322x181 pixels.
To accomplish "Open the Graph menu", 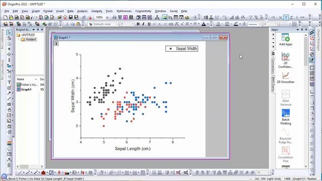I will coord(36,11).
